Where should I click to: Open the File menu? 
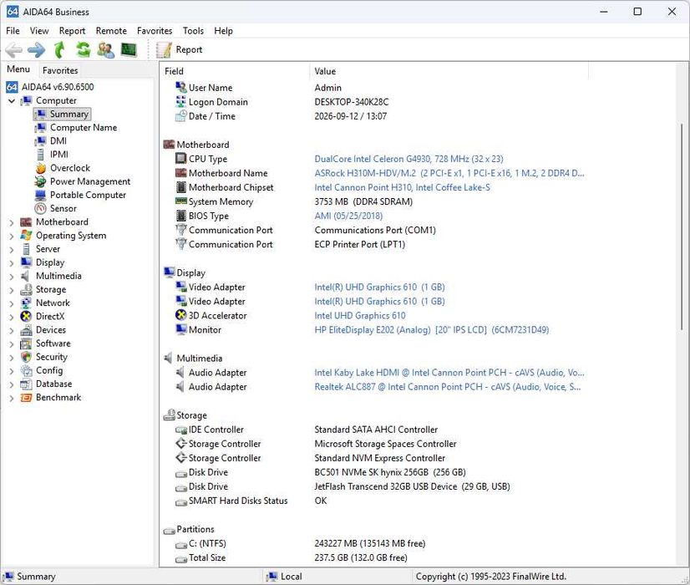click(13, 31)
